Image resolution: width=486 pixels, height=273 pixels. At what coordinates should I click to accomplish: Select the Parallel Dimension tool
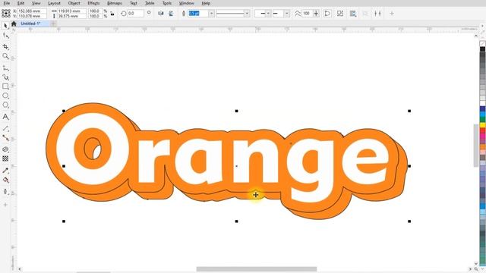pos(5,128)
